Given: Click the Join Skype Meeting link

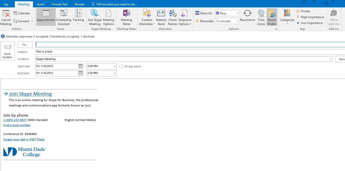Looking at the screenshot, I should tap(30, 94).
